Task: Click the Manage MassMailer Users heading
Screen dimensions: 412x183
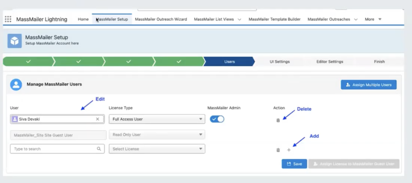Action: click(54, 84)
